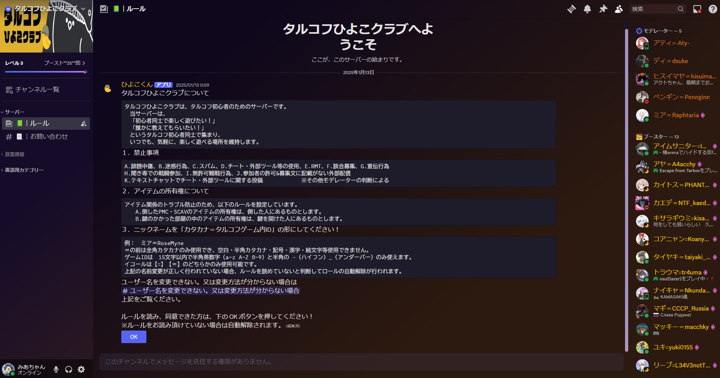Open the ユーザー名を変更できない channel link
This screenshot has height=378, width=720.
[211, 291]
